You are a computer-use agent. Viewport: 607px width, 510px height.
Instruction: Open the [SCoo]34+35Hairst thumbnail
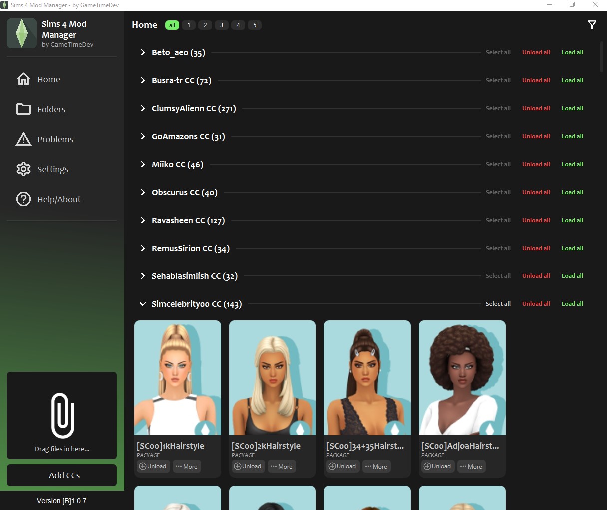point(367,378)
